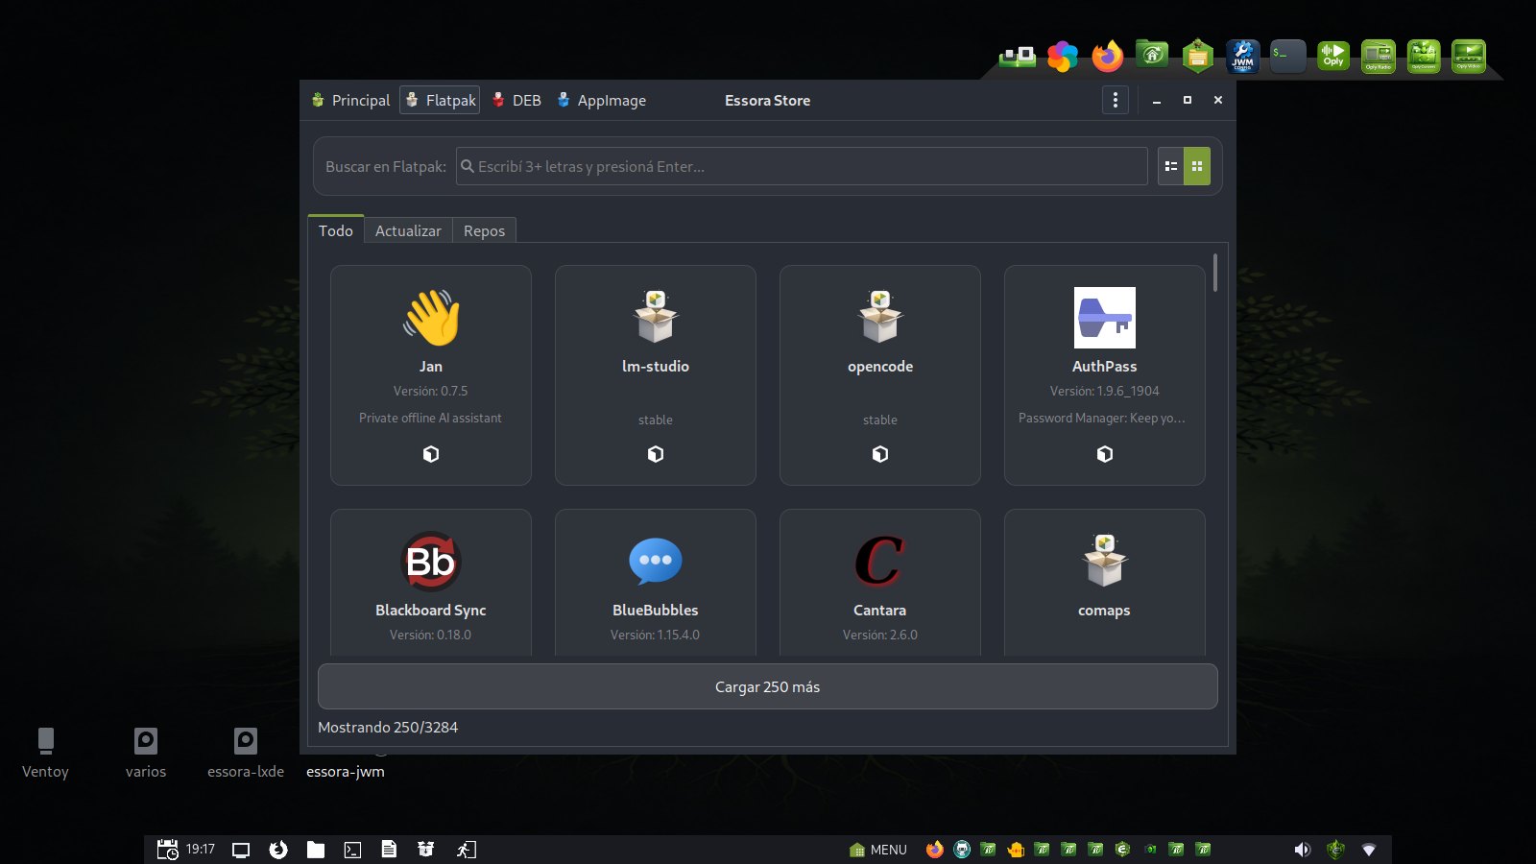Select the Todo tab
This screenshot has height=864, width=1536.
point(336,230)
